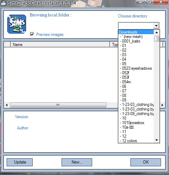
Task: Collapse the Choose directory combo box arrow
Action: point(156,25)
